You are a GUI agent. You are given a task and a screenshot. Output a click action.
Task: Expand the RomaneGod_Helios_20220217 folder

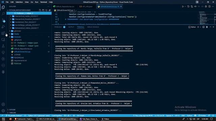(x=29, y=28)
